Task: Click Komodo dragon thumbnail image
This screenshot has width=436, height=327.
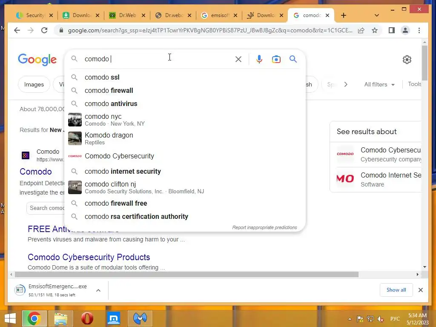Action: click(75, 138)
